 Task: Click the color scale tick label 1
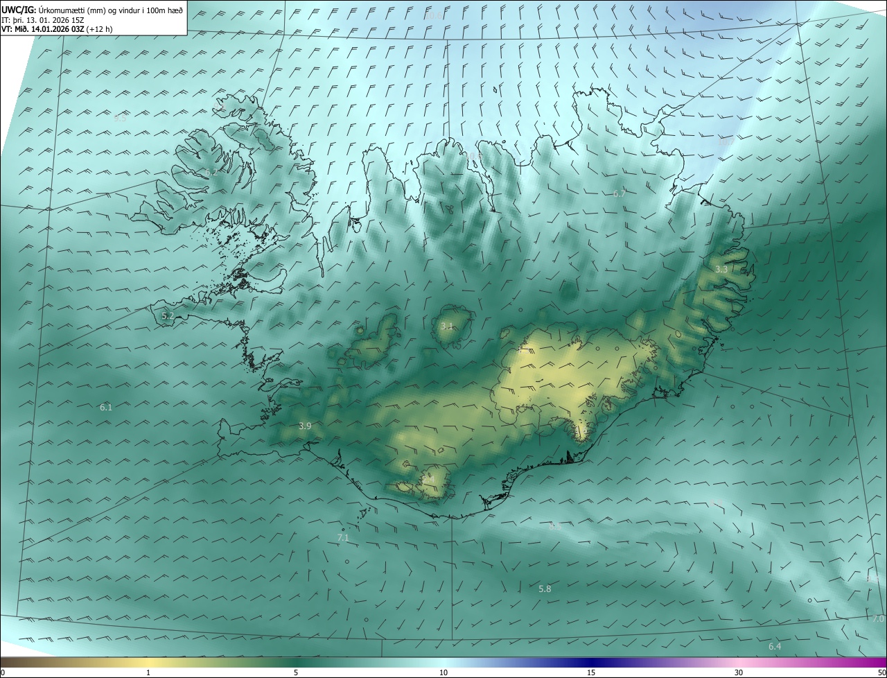(x=148, y=672)
